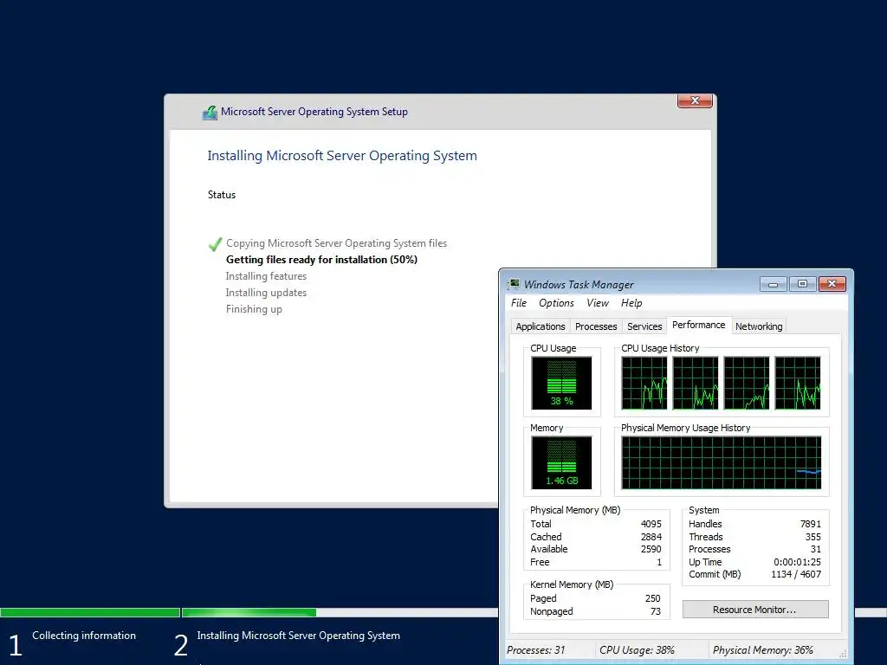Image resolution: width=887 pixels, height=665 pixels.
Task: Switch to the Processes tab
Action: (596, 326)
